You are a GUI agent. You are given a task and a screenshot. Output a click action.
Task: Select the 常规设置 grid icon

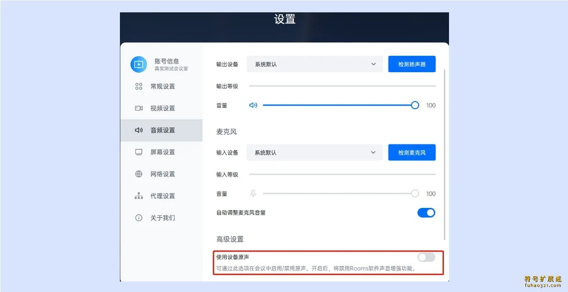pyautogui.click(x=139, y=86)
